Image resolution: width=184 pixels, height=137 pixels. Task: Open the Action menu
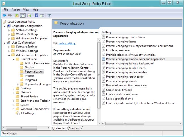pyautogui.click(x=16, y=10)
